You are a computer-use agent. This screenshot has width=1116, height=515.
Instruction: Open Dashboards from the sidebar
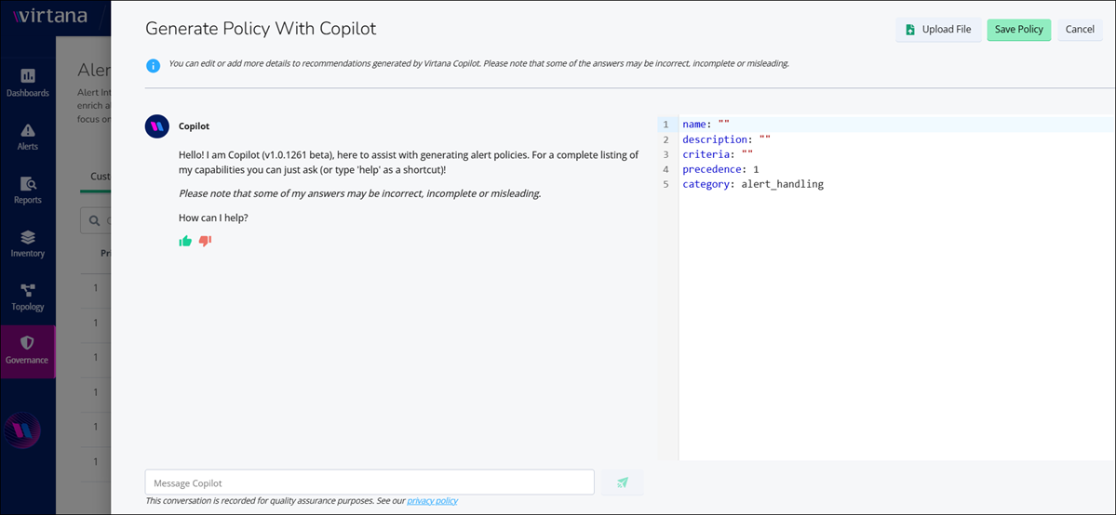tap(28, 82)
